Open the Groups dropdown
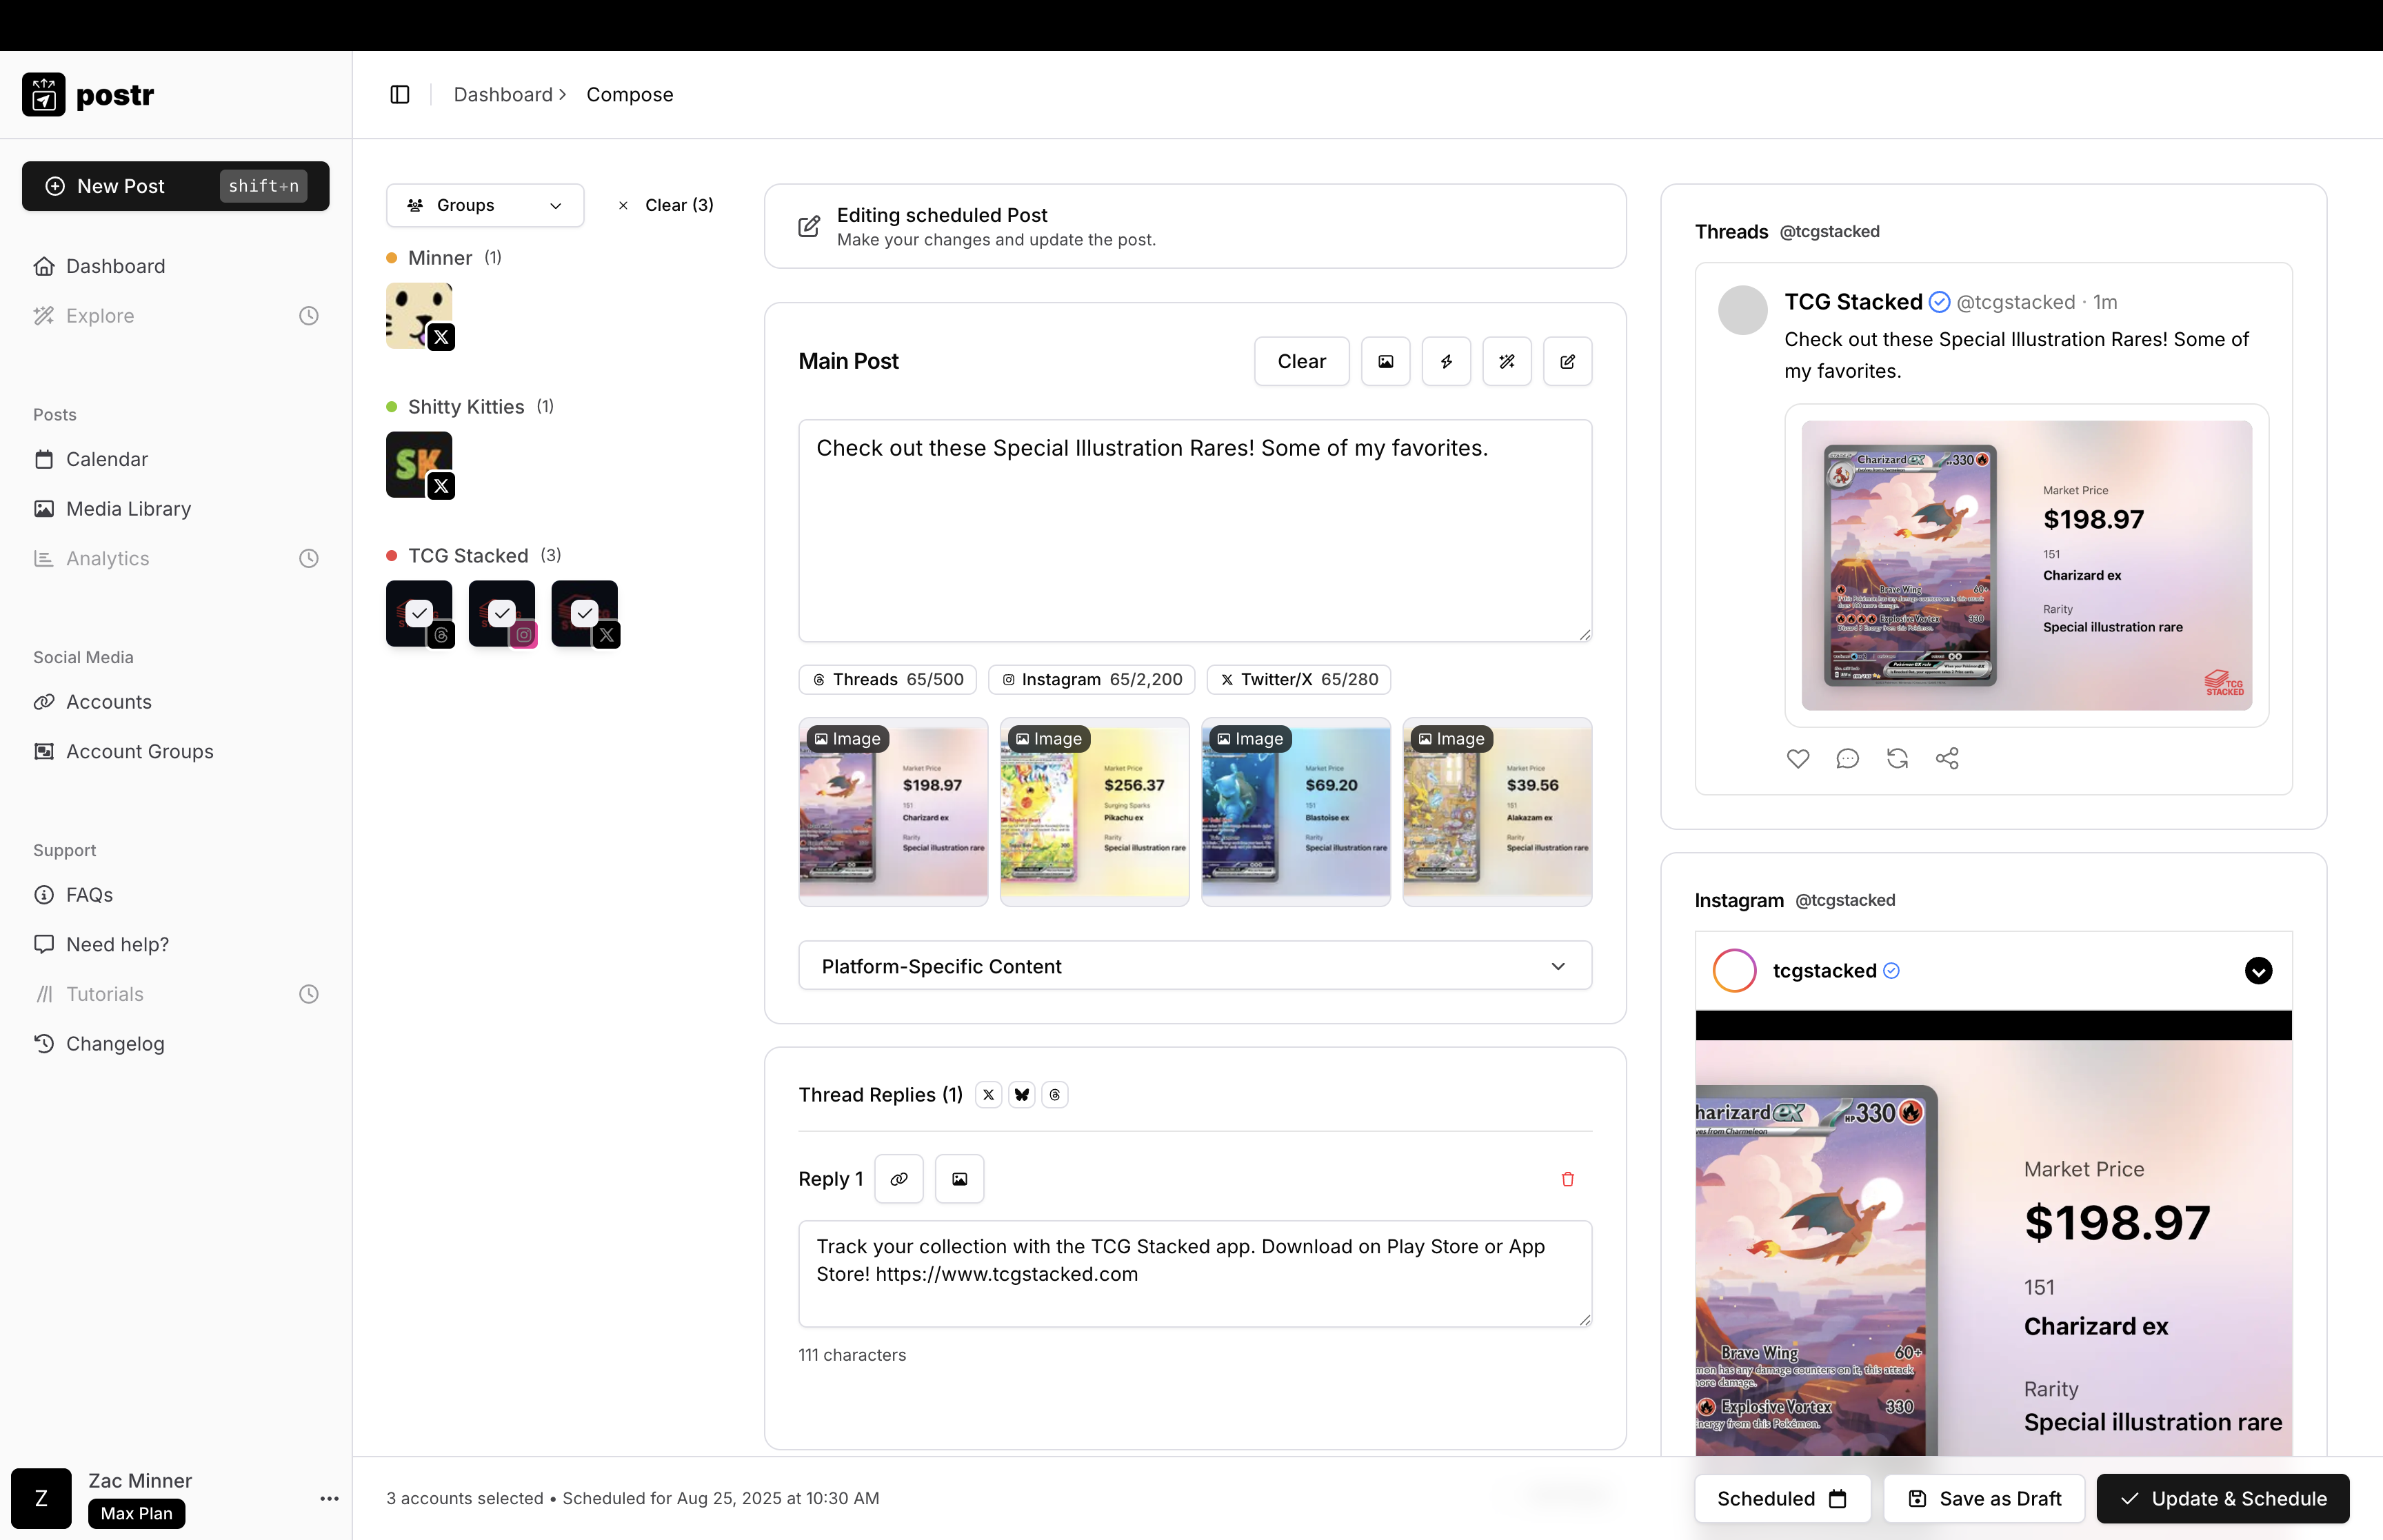This screenshot has height=1540, width=2383. pos(485,205)
